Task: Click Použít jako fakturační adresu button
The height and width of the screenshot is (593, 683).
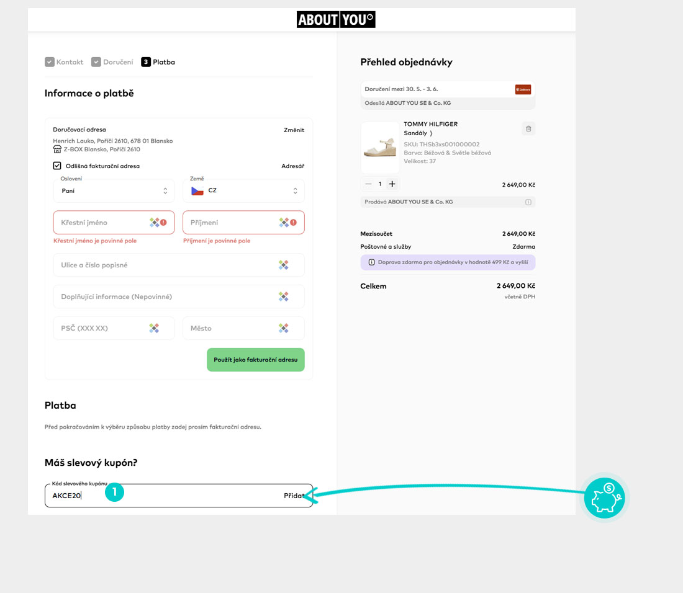Action: click(256, 360)
